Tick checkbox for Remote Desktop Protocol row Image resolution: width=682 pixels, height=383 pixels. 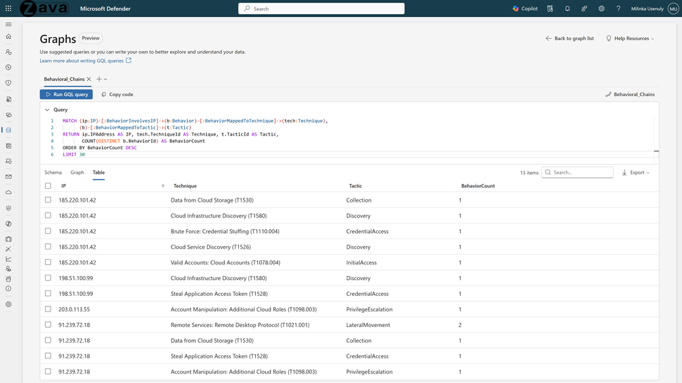(48, 325)
